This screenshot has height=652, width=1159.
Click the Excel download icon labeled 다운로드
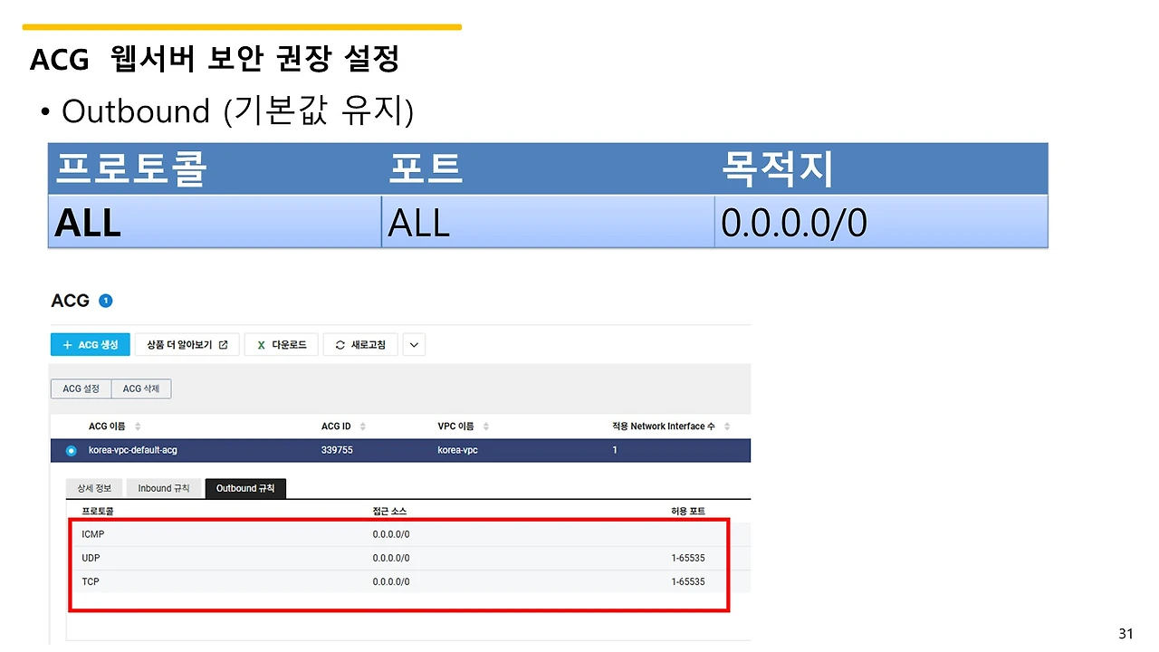[261, 344]
